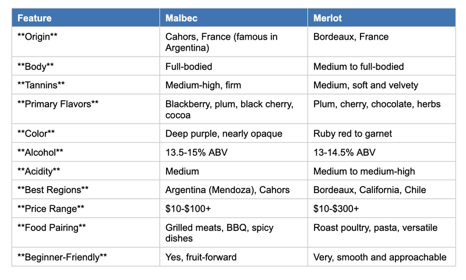The width and height of the screenshot is (466, 280).
Task: Select the 'Grilled meats, BBQ, spicy dishes' cell
Action: pos(233,233)
